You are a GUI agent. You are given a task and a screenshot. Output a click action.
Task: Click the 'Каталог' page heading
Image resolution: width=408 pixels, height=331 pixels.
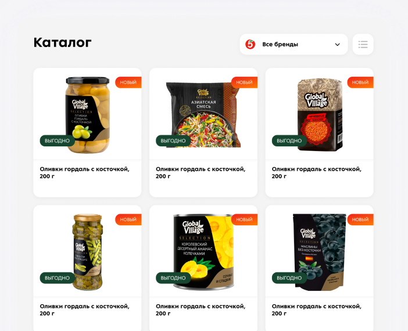pos(62,42)
